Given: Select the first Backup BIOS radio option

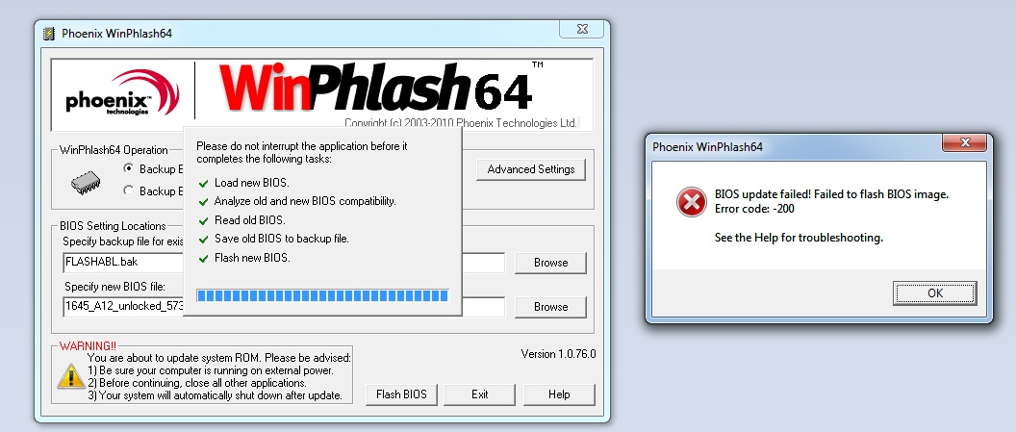Looking at the screenshot, I should pos(128,168).
